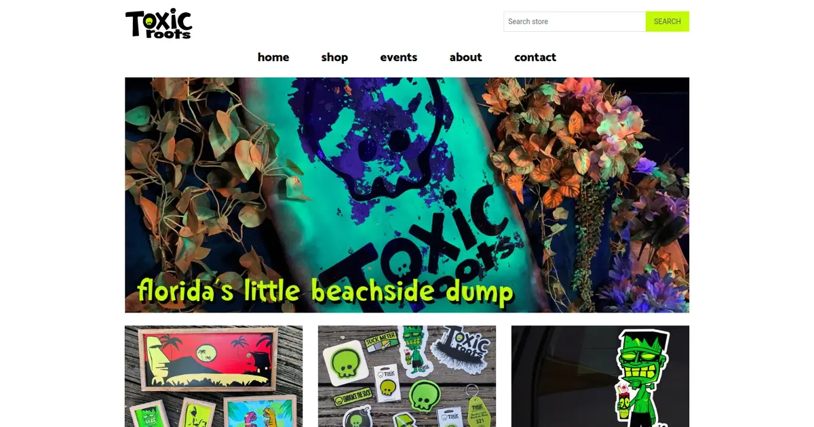The height and width of the screenshot is (427, 814).
Task: Click the Frankenstein sticker in the middle photo
Action: 415,350
